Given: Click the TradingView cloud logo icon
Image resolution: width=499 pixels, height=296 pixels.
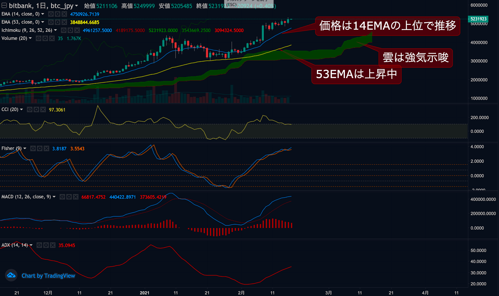Looking at the screenshot, I should tap(11, 275).
